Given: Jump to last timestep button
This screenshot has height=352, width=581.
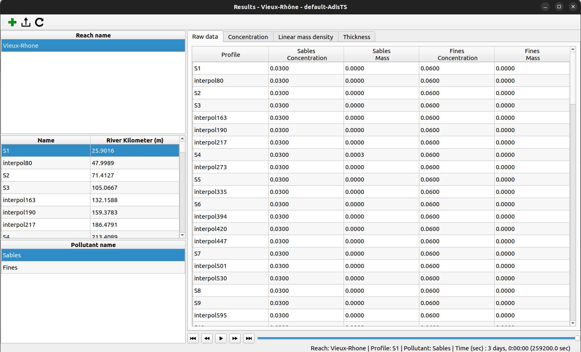Looking at the screenshot, I should pyautogui.click(x=249, y=338).
